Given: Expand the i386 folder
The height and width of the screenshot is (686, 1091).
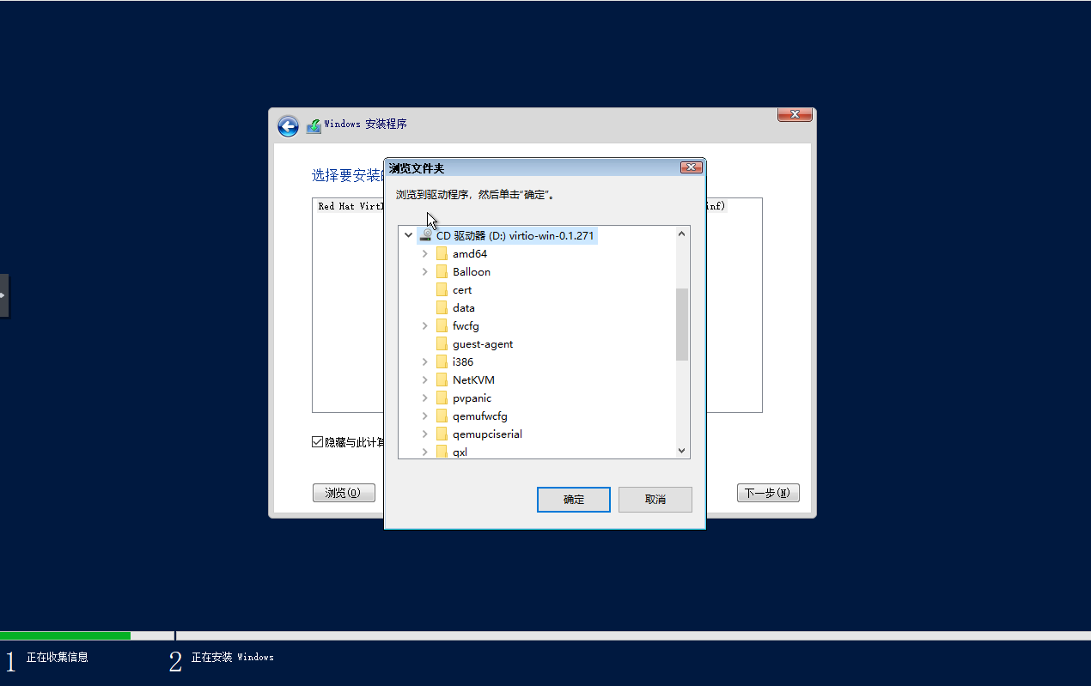Looking at the screenshot, I should pos(424,362).
